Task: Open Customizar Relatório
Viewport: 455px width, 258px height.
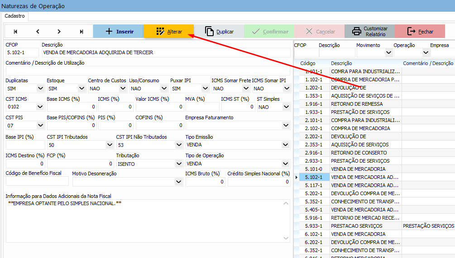Action: (369, 31)
